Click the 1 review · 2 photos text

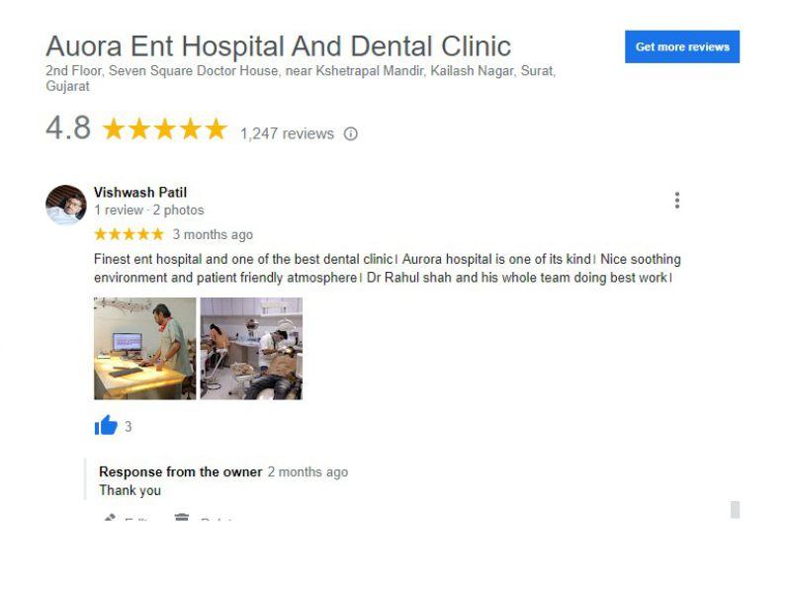coord(149,211)
